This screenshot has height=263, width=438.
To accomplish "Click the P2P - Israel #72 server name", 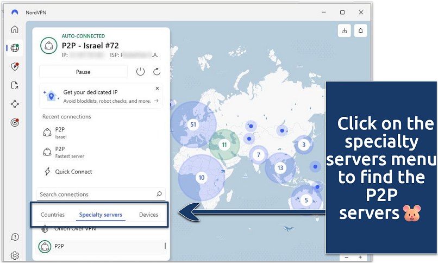I will (x=90, y=46).
